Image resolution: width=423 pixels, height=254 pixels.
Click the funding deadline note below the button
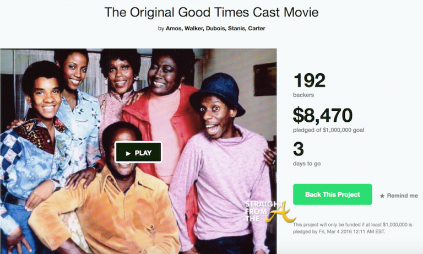tap(355, 228)
